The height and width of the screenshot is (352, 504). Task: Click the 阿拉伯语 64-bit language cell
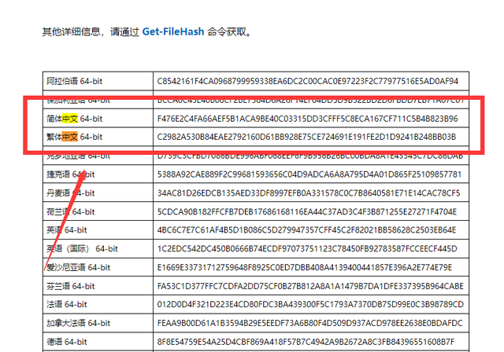(74, 81)
